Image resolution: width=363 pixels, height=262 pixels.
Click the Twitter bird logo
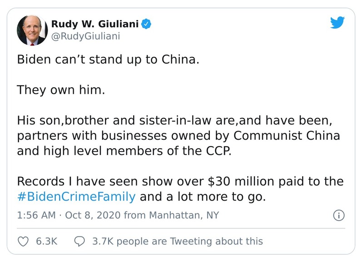[338, 23]
